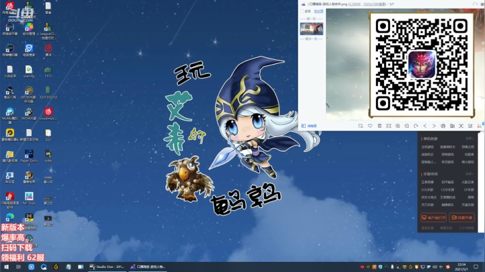The height and width of the screenshot is (272, 485).
Task: Click the zoom out magnifier icon
Action: [407, 126]
